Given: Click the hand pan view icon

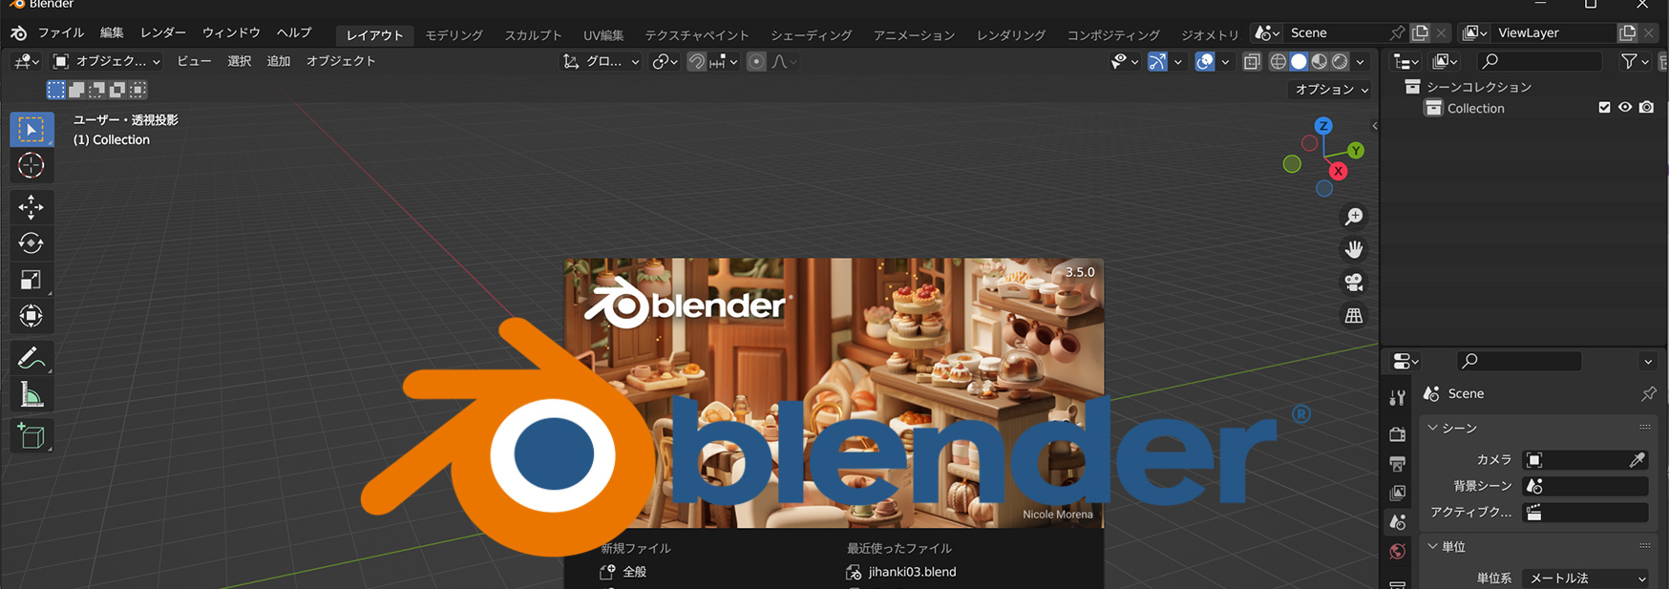Looking at the screenshot, I should click(1353, 250).
